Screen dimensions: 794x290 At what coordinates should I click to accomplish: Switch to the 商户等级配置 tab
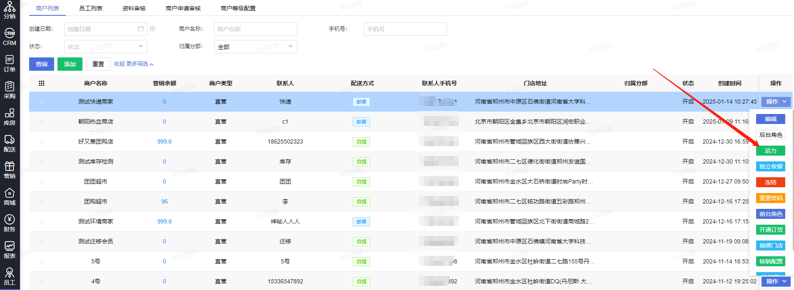pos(238,8)
